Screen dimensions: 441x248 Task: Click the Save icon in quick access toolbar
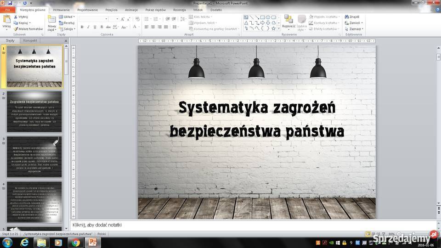10,3
